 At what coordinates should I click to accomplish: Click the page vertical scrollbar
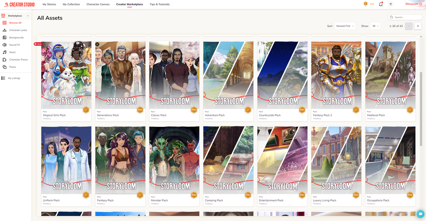[421, 109]
